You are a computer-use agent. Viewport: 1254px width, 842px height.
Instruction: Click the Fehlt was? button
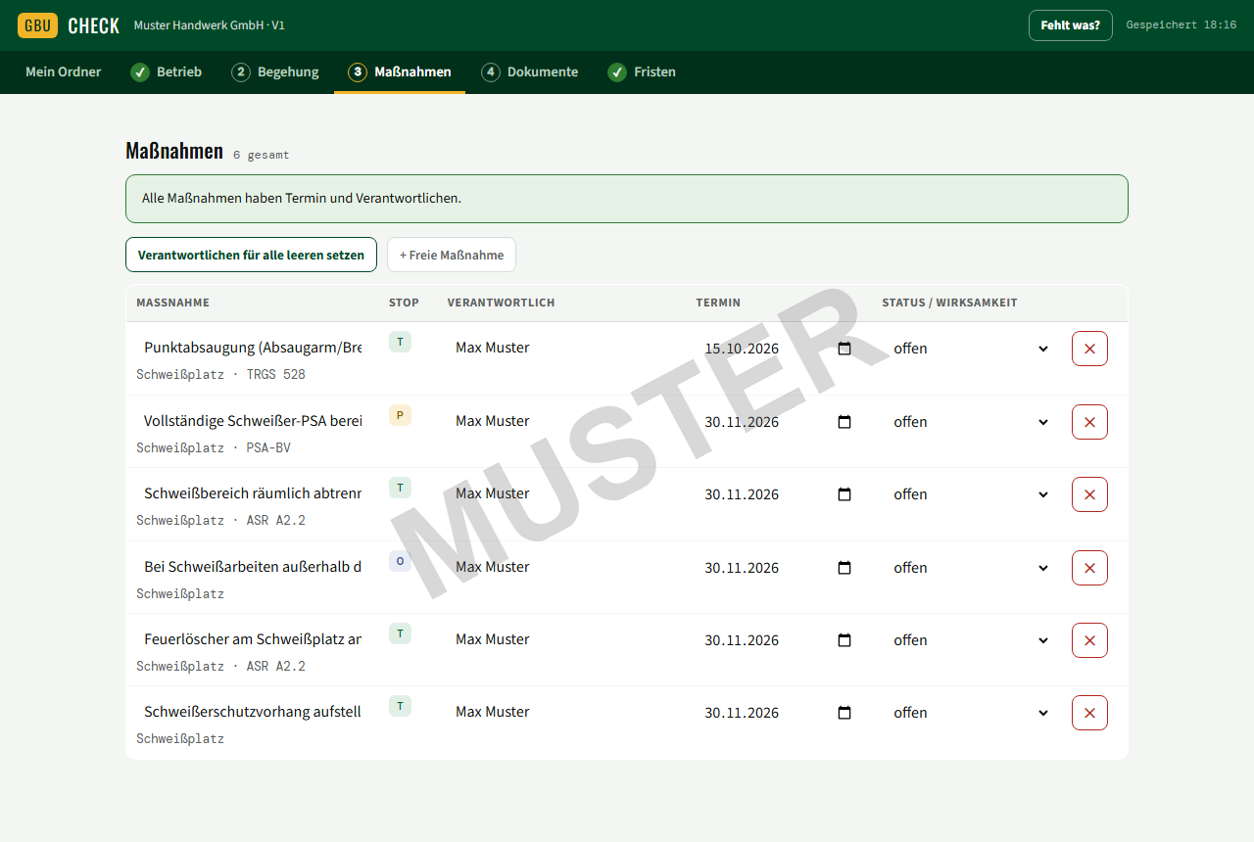(x=1071, y=25)
